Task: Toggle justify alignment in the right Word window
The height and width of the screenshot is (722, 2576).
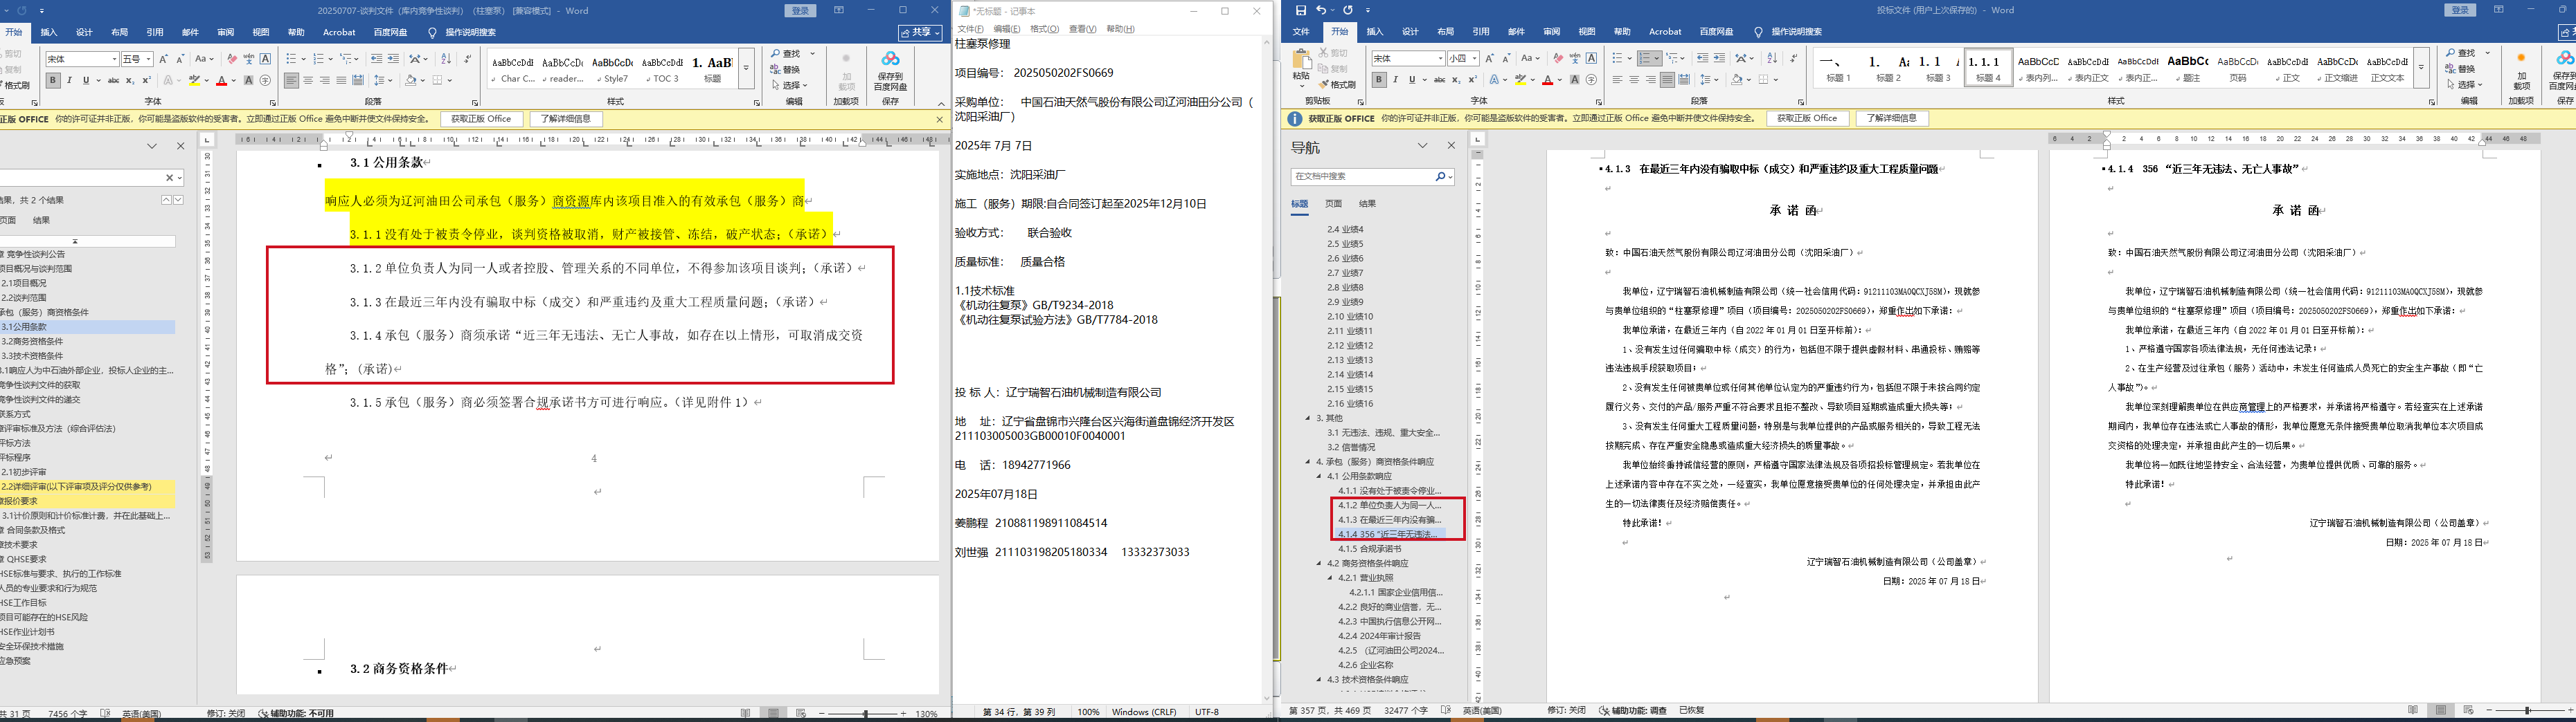Action: coord(1667,80)
